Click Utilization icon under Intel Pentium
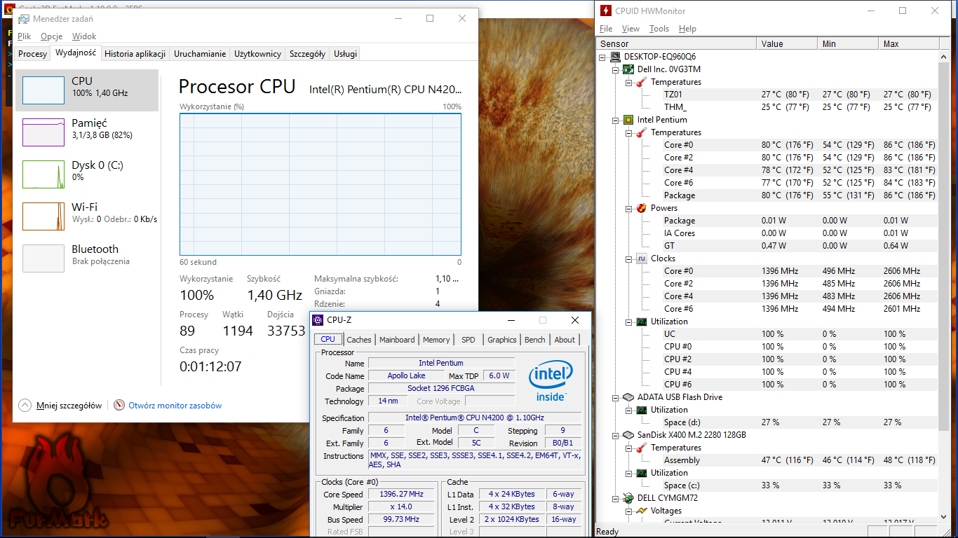The height and width of the screenshot is (538, 958). click(641, 322)
